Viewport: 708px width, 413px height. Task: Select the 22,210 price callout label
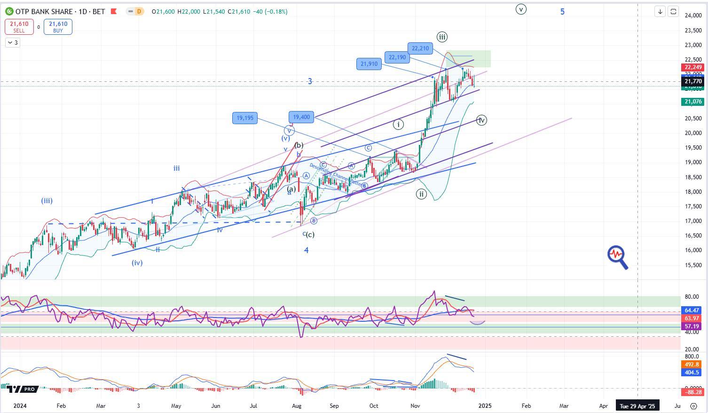pyautogui.click(x=420, y=48)
